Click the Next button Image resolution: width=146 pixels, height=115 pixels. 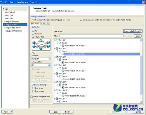coord(67,112)
